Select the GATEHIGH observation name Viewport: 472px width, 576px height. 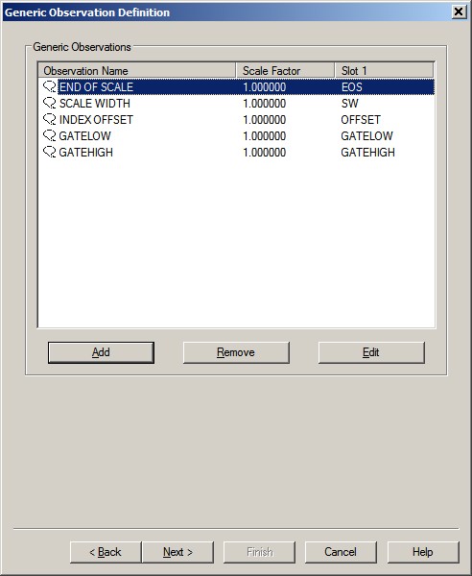[86, 152]
